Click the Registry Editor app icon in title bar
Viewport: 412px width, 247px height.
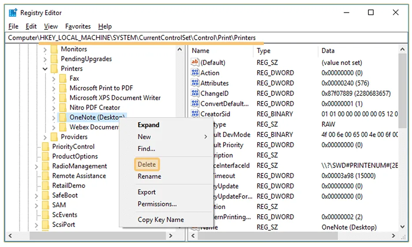tap(13, 13)
